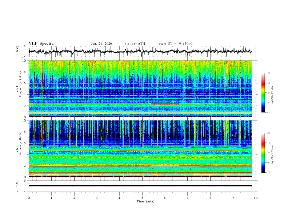This screenshot has width=288, height=222.
Task: Click the ch.1 spectrogram panel
Action: click(140, 89)
